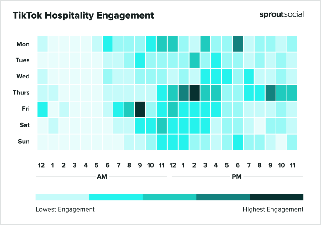Click the "TikTok Hospitality Engagement" title

point(83,15)
